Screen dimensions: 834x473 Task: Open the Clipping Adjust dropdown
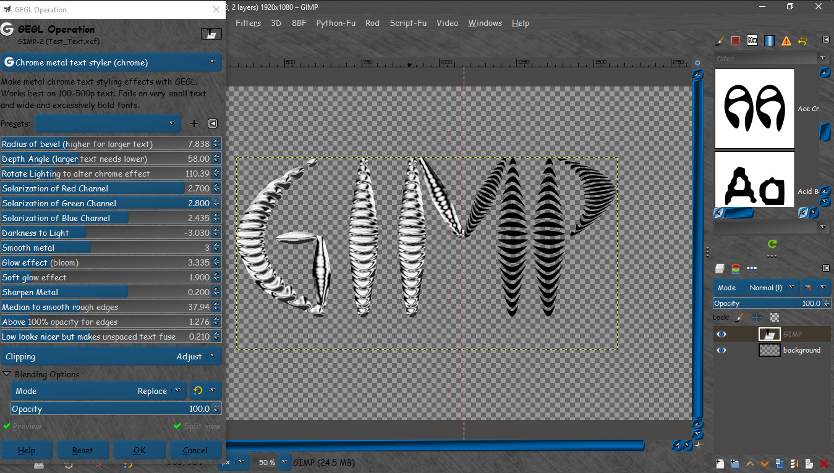coord(111,356)
